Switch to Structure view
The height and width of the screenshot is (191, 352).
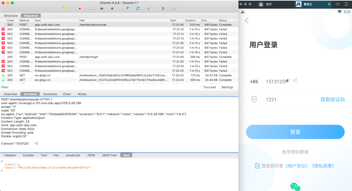pos(11,16)
